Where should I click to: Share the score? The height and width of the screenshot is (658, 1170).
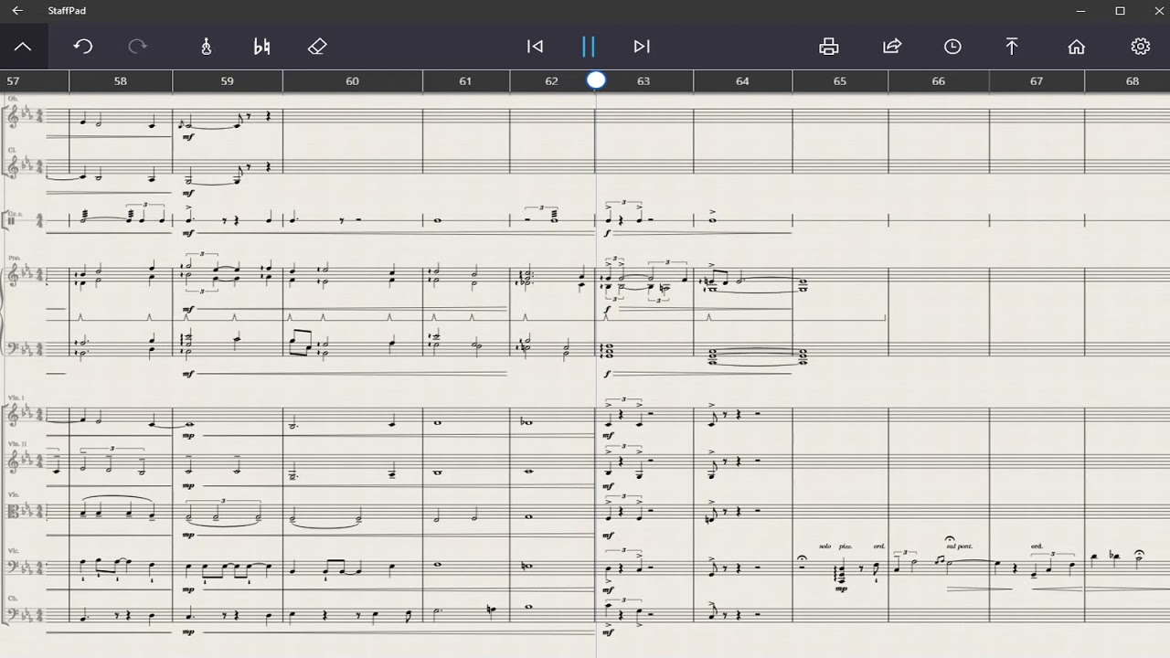[x=892, y=47]
